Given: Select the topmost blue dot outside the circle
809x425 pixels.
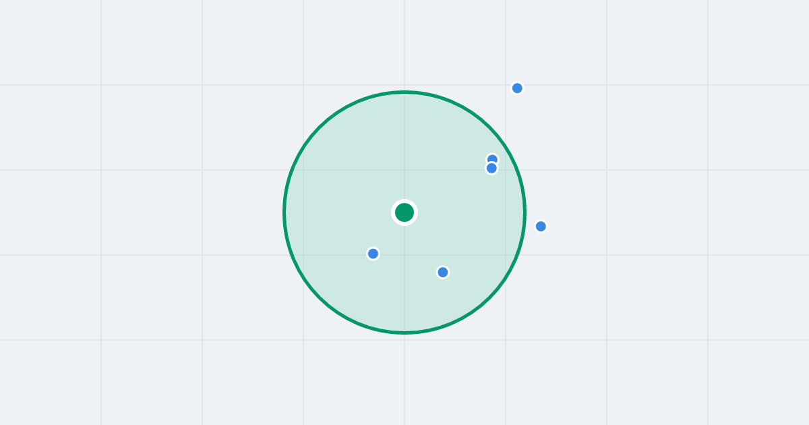Looking at the screenshot, I should [517, 88].
